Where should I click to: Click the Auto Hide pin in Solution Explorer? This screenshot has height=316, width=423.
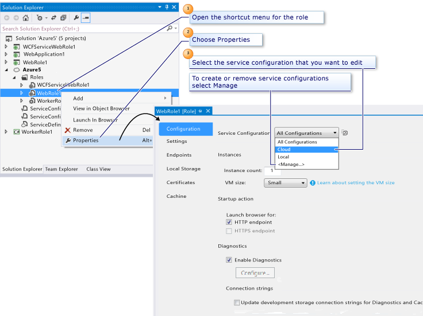point(167,7)
